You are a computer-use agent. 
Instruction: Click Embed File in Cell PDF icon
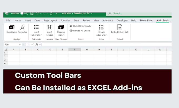point(120,27)
